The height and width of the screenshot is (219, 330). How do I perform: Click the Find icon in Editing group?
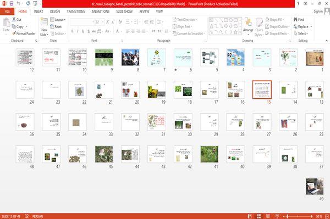point(296,20)
